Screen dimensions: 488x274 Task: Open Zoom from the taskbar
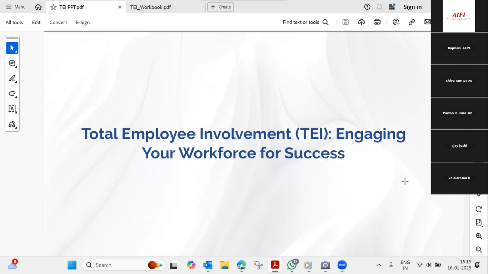coord(342,265)
